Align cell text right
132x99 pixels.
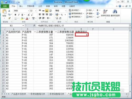47,14
